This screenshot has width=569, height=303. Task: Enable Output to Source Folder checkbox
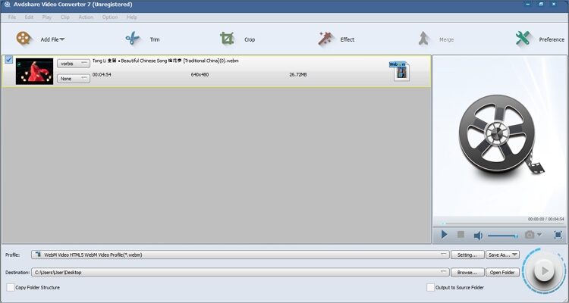pyautogui.click(x=430, y=287)
